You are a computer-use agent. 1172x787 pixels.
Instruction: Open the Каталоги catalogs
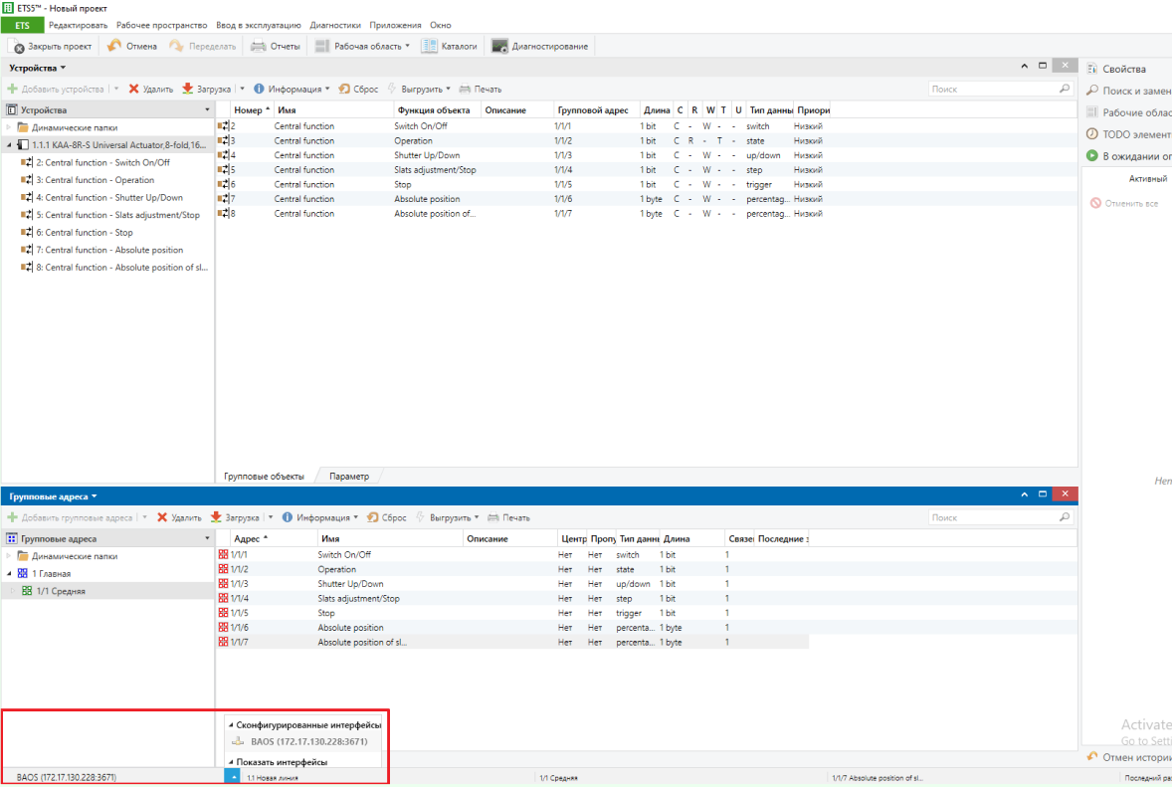[450, 47]
